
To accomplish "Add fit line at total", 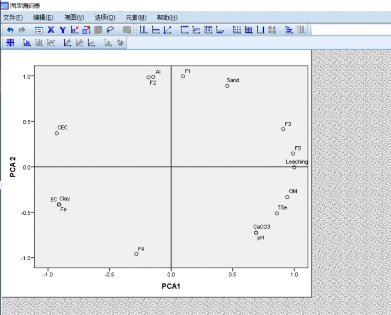I will click(x=67, y=43).
